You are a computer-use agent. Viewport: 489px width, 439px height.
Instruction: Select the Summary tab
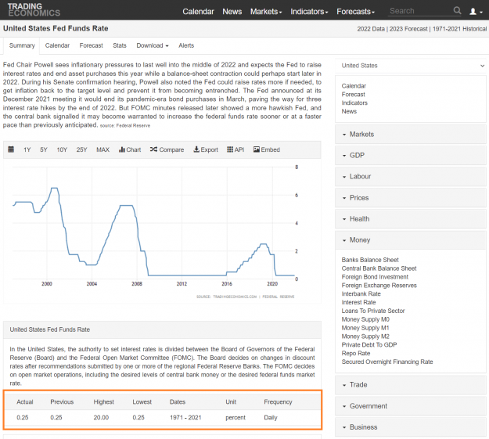point(22,45)
